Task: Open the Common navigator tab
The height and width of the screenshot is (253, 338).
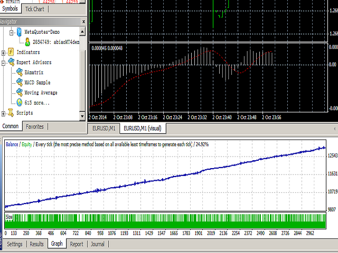Action: [11, 126]
